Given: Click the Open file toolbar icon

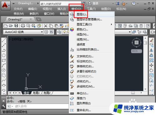Looking at the screenshot, I should click(x=11, y=26).
